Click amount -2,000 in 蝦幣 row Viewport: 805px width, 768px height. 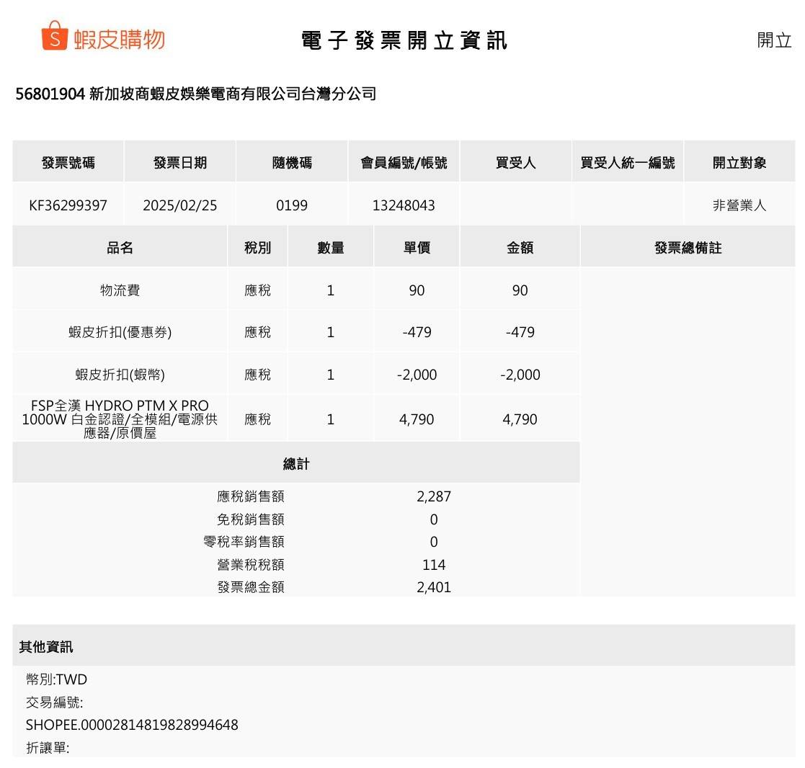(x=520, y=375)
